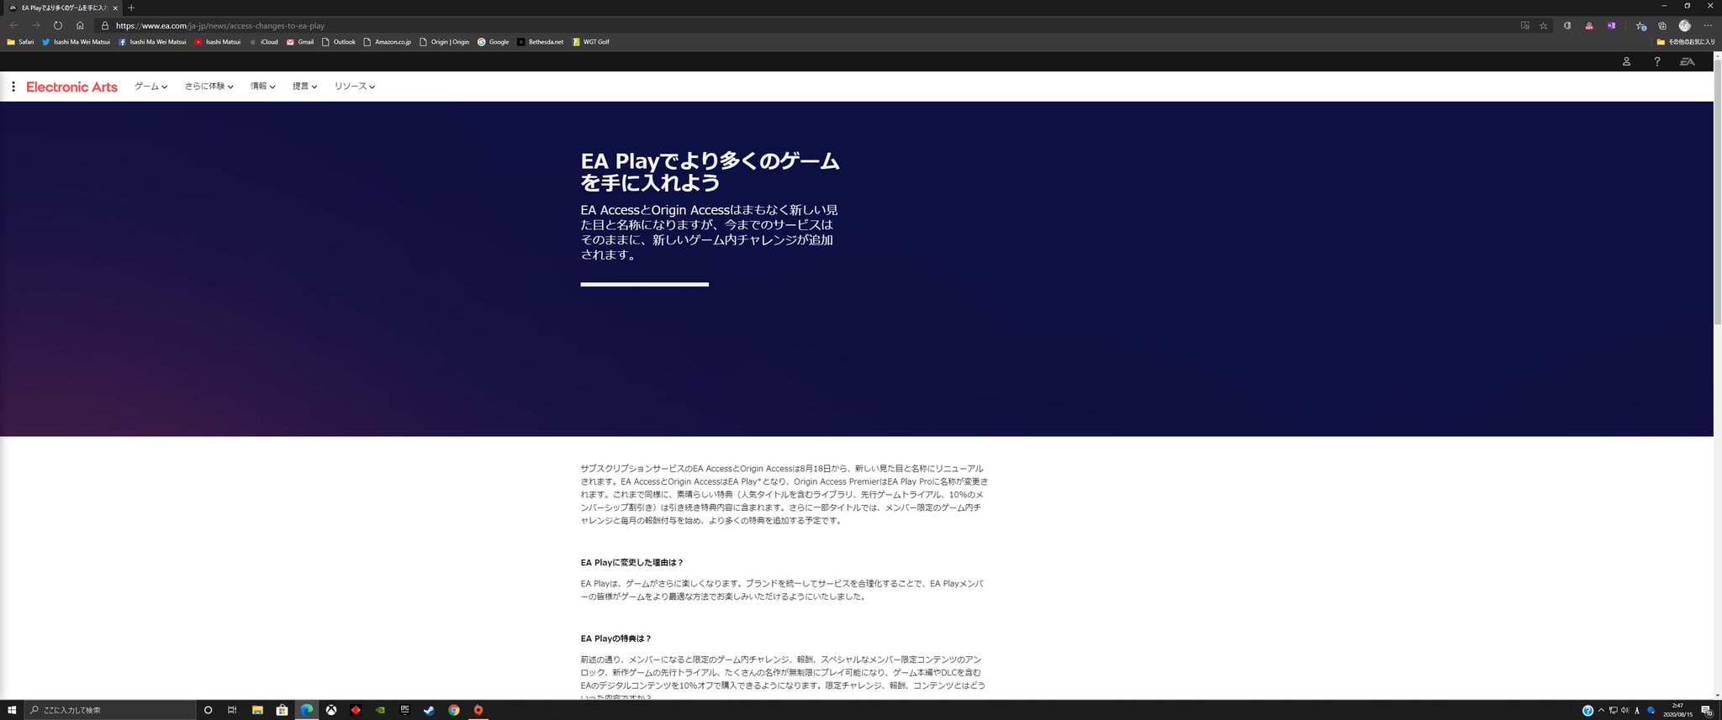Expand the さらに体験 dropdown menu
This screenshot has height=720, width=1722.
pyautogui.click(x=209, y=87)
